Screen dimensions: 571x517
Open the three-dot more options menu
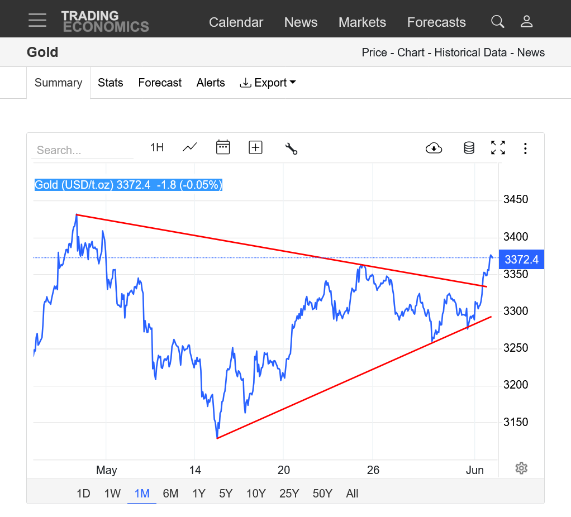(x=525, y=148)
